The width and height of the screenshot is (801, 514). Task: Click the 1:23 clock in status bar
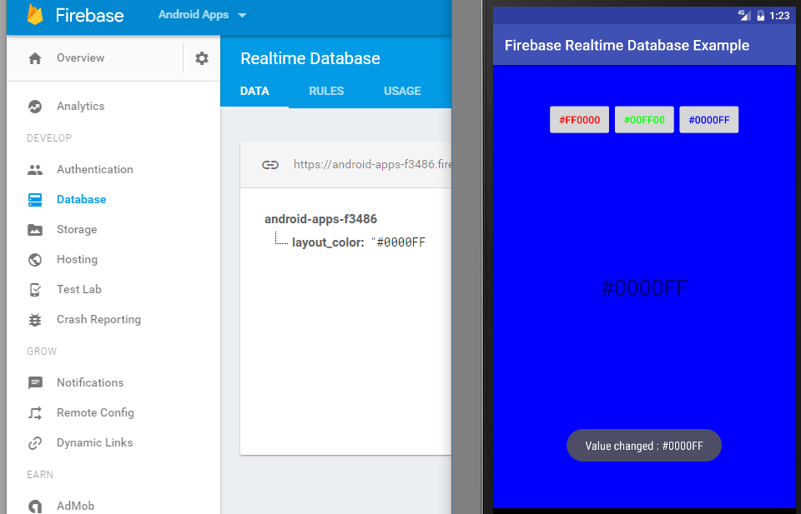click(779, 16)
